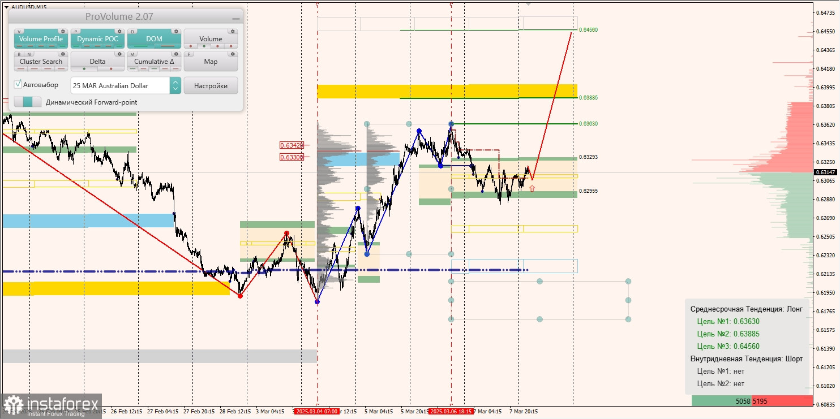The height and width of the screenshot is (419, 840).
Task: Click the 0.63630 target level label on chart
Action: 589,123
